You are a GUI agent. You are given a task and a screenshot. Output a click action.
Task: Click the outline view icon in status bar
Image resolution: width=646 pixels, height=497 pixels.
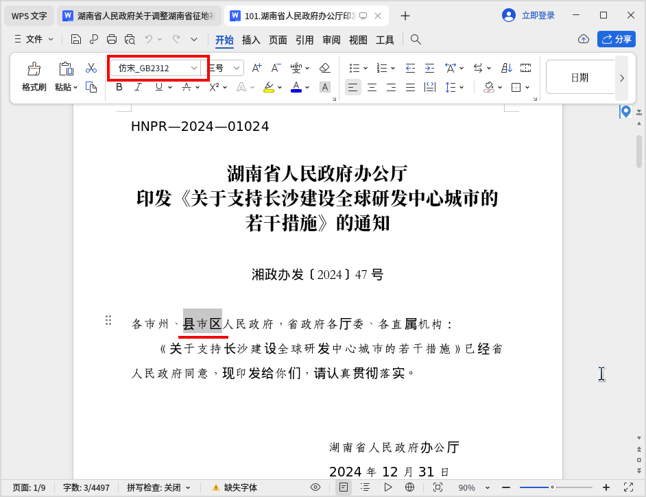[x=365, y=487]
